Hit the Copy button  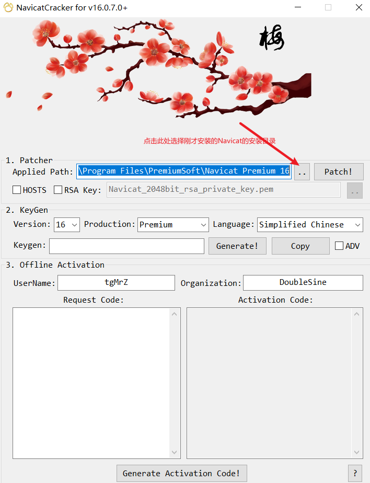(x=300, y=246)
